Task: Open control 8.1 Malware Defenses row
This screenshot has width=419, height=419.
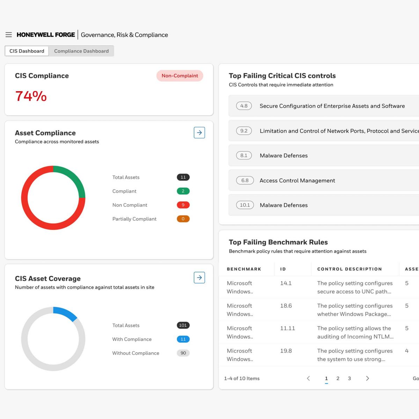Action: (x=324, y=155)
